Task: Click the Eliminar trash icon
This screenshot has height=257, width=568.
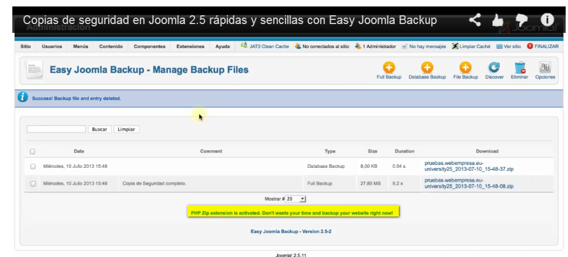Action: pos(520,67)
